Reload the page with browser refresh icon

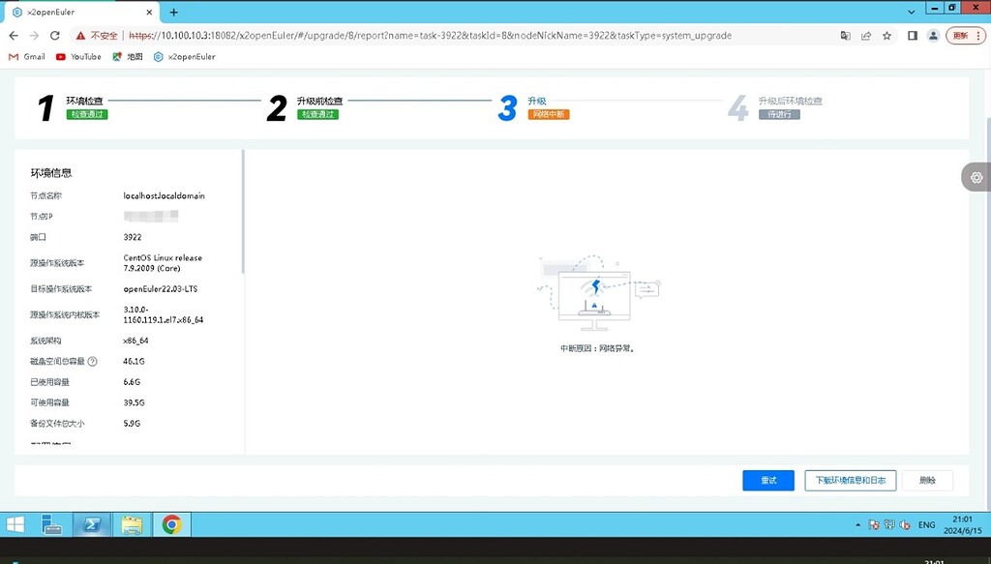tap(55, 36)
